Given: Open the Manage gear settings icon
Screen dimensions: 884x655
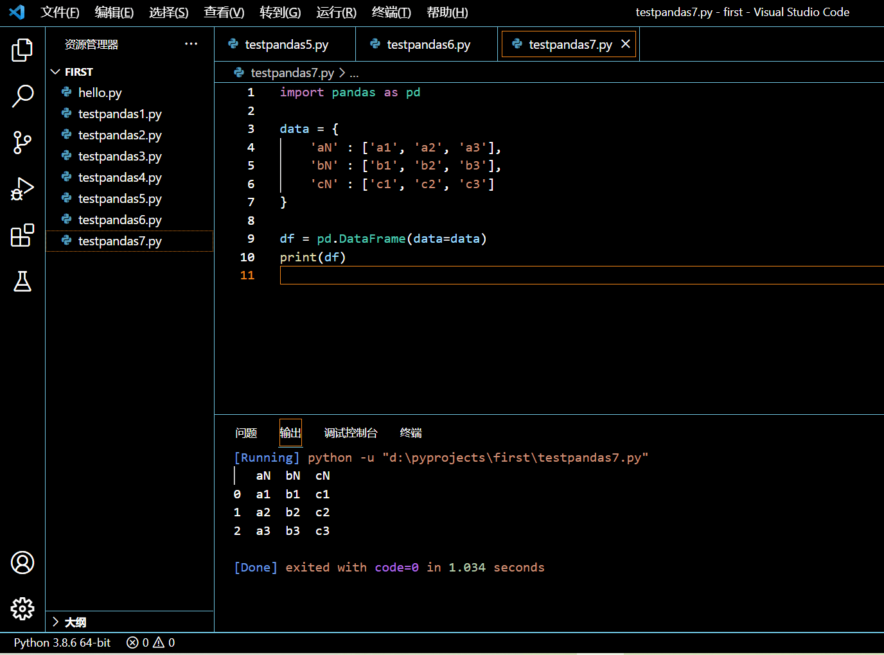Looking at the screenshot, I should click(22, 609).
